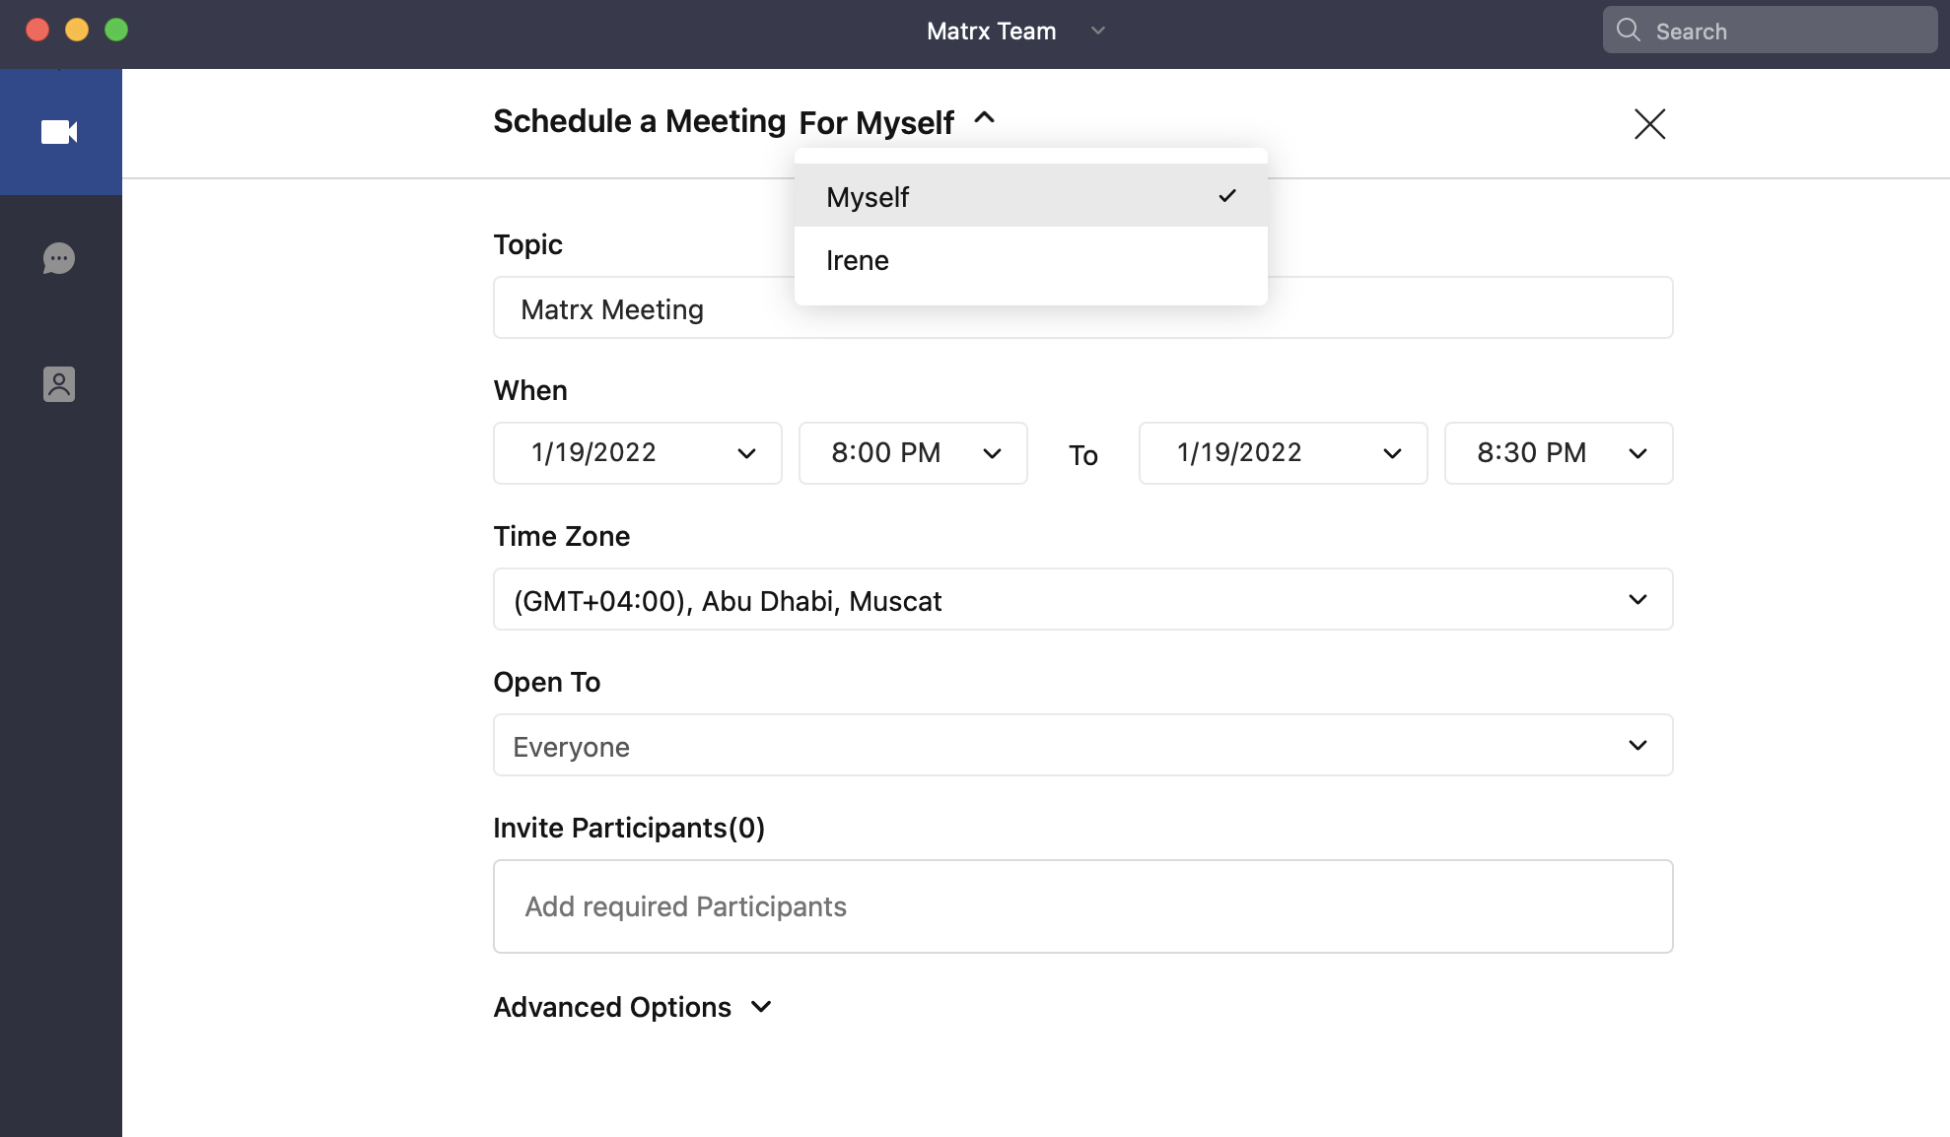Image resolution: width=1950 pixels, height=1137 pixels.
Task: Click the green macOS fullscreen button
Action: (x=116, y=30)
